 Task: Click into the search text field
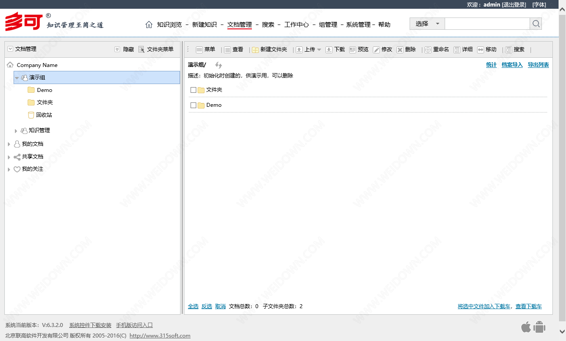(487, 24)
